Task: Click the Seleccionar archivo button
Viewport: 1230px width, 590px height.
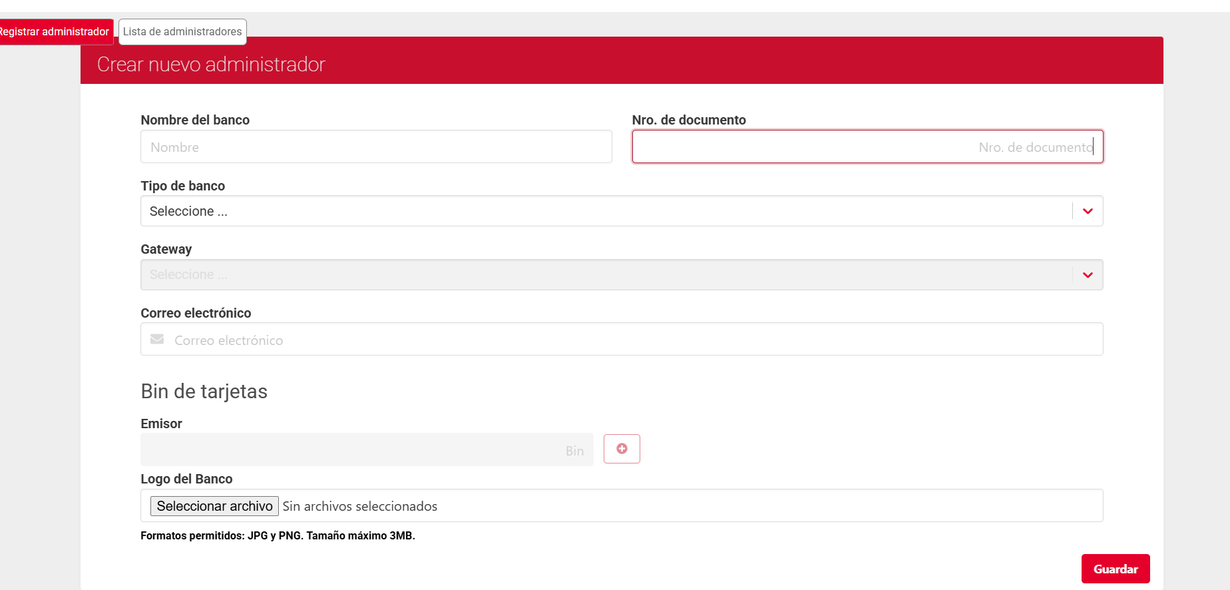Action: [214, 506]
